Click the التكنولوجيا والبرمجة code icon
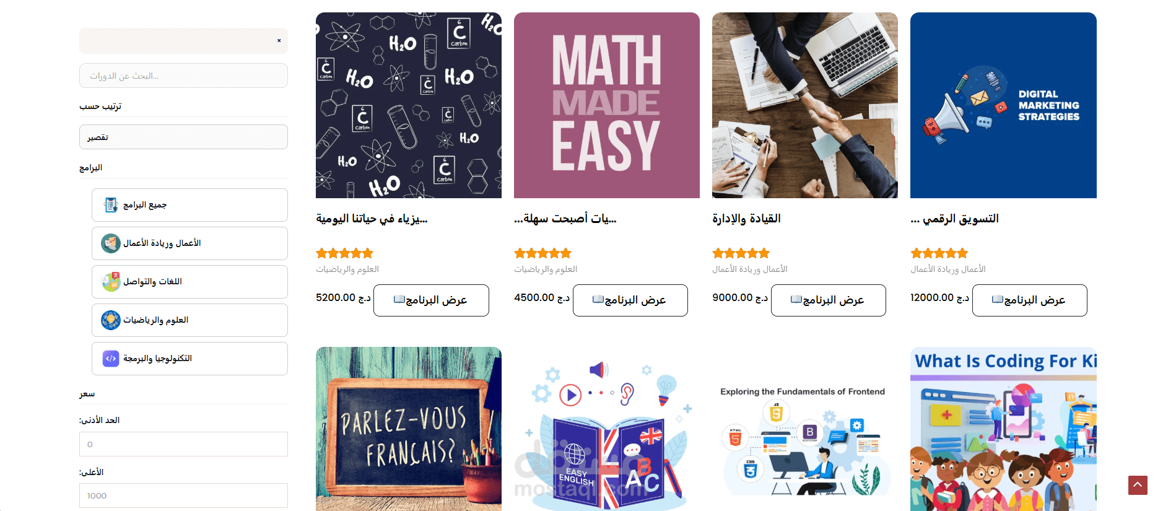Screen dimensions: 1163x511 coord(111,359)
